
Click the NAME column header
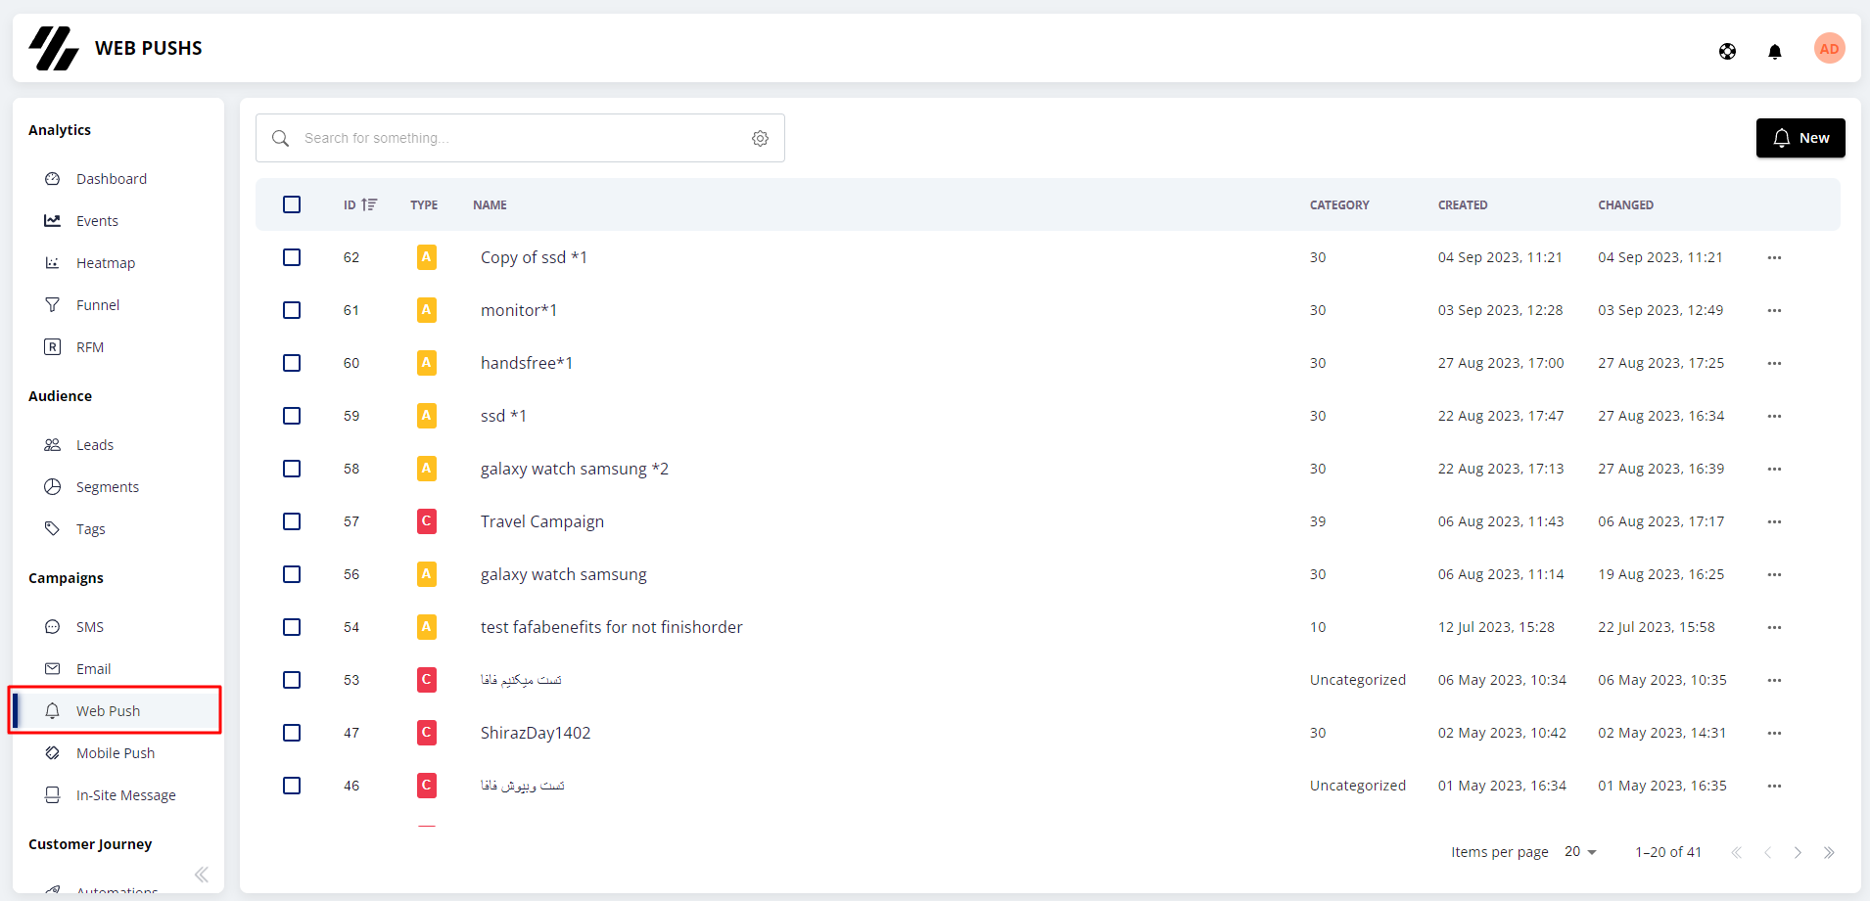(x=490, y=204)
